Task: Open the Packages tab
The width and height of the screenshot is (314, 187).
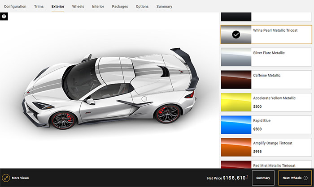Action: click(x=120, y=7)
